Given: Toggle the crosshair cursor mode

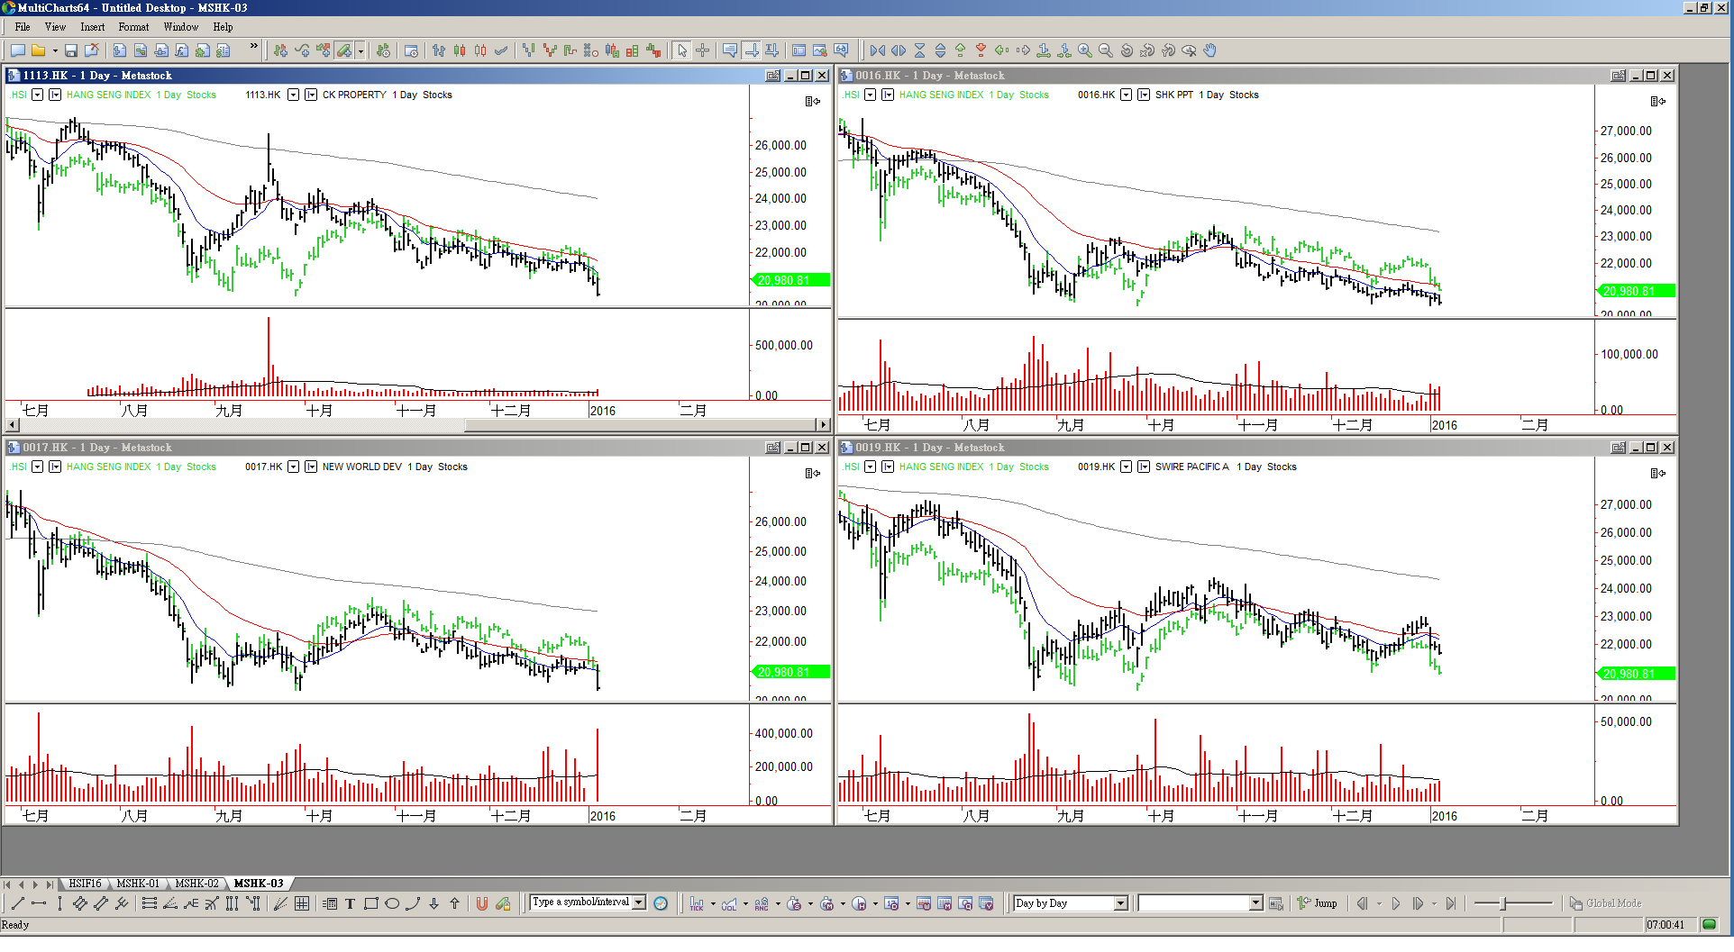Looking at the screenshot, I should pos(703,51).
